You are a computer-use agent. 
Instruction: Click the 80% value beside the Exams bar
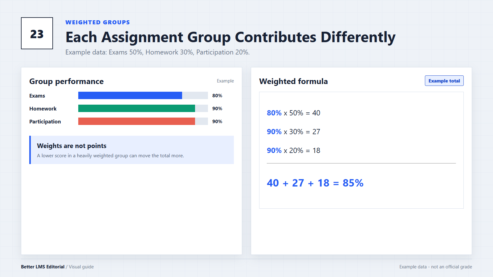tap(217, 96)
